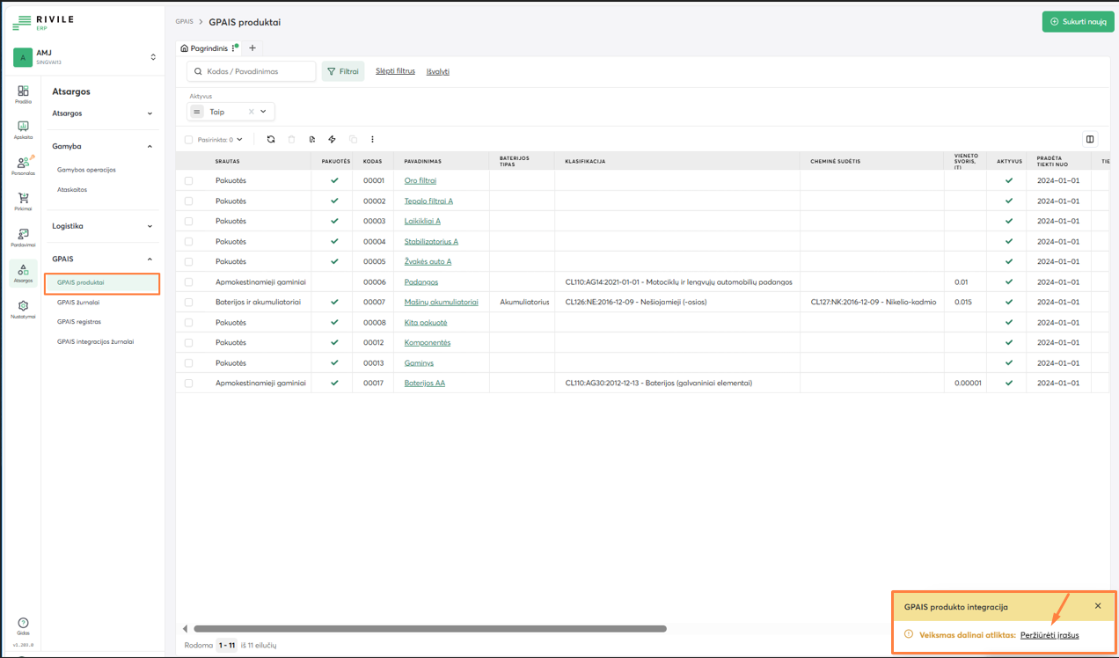Screen dimensions: 1119x658
Task: Open the Aktyvus filter dropdown showing Taip
Action: (x=262, y=112)
